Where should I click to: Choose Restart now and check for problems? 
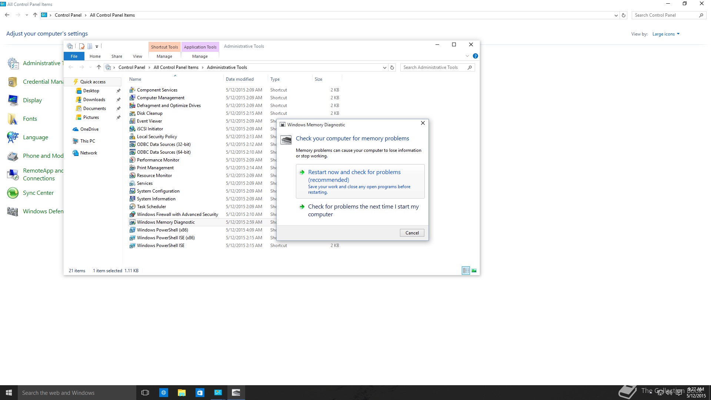click(360, 181)
